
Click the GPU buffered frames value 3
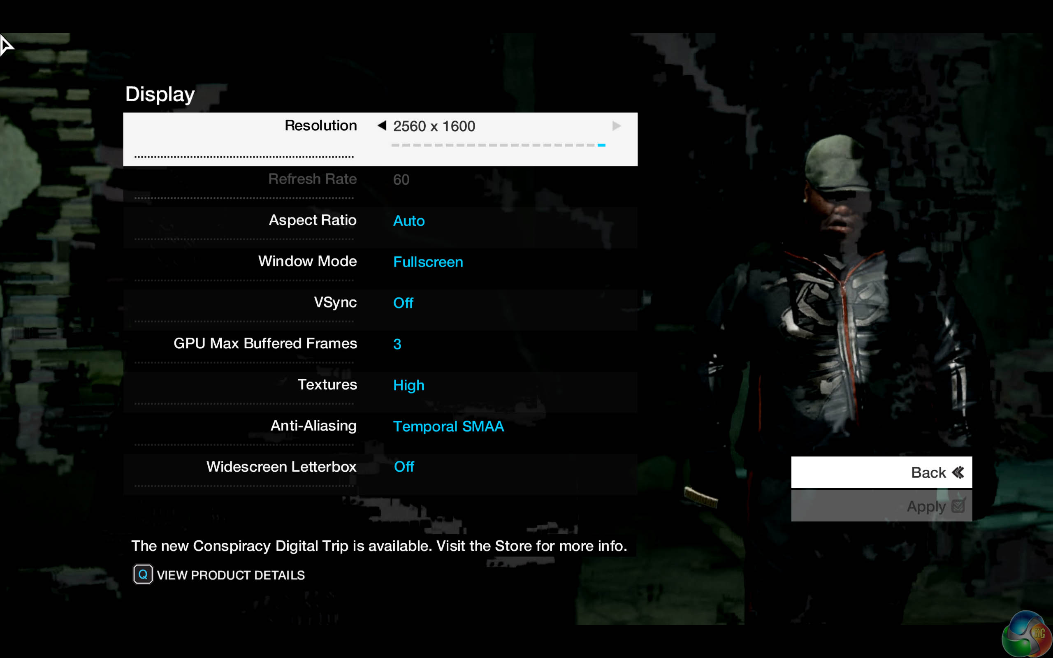pyautogui.click(x=397, y=344)
